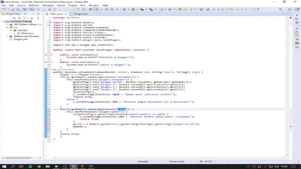The width and height of the screenshot is (301, 169).
Task: Open the Navigate menu
Action: 48,5
